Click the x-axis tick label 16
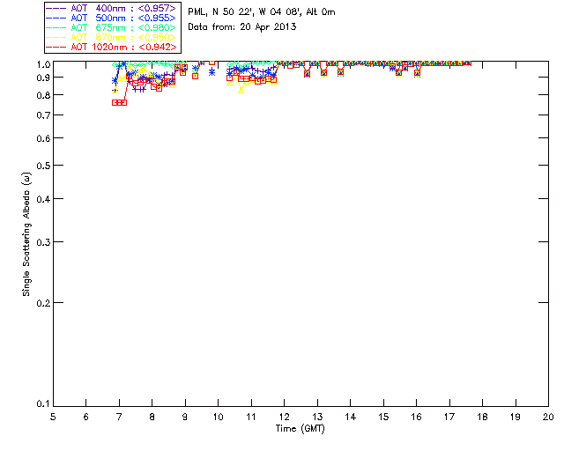 (417, 417)
